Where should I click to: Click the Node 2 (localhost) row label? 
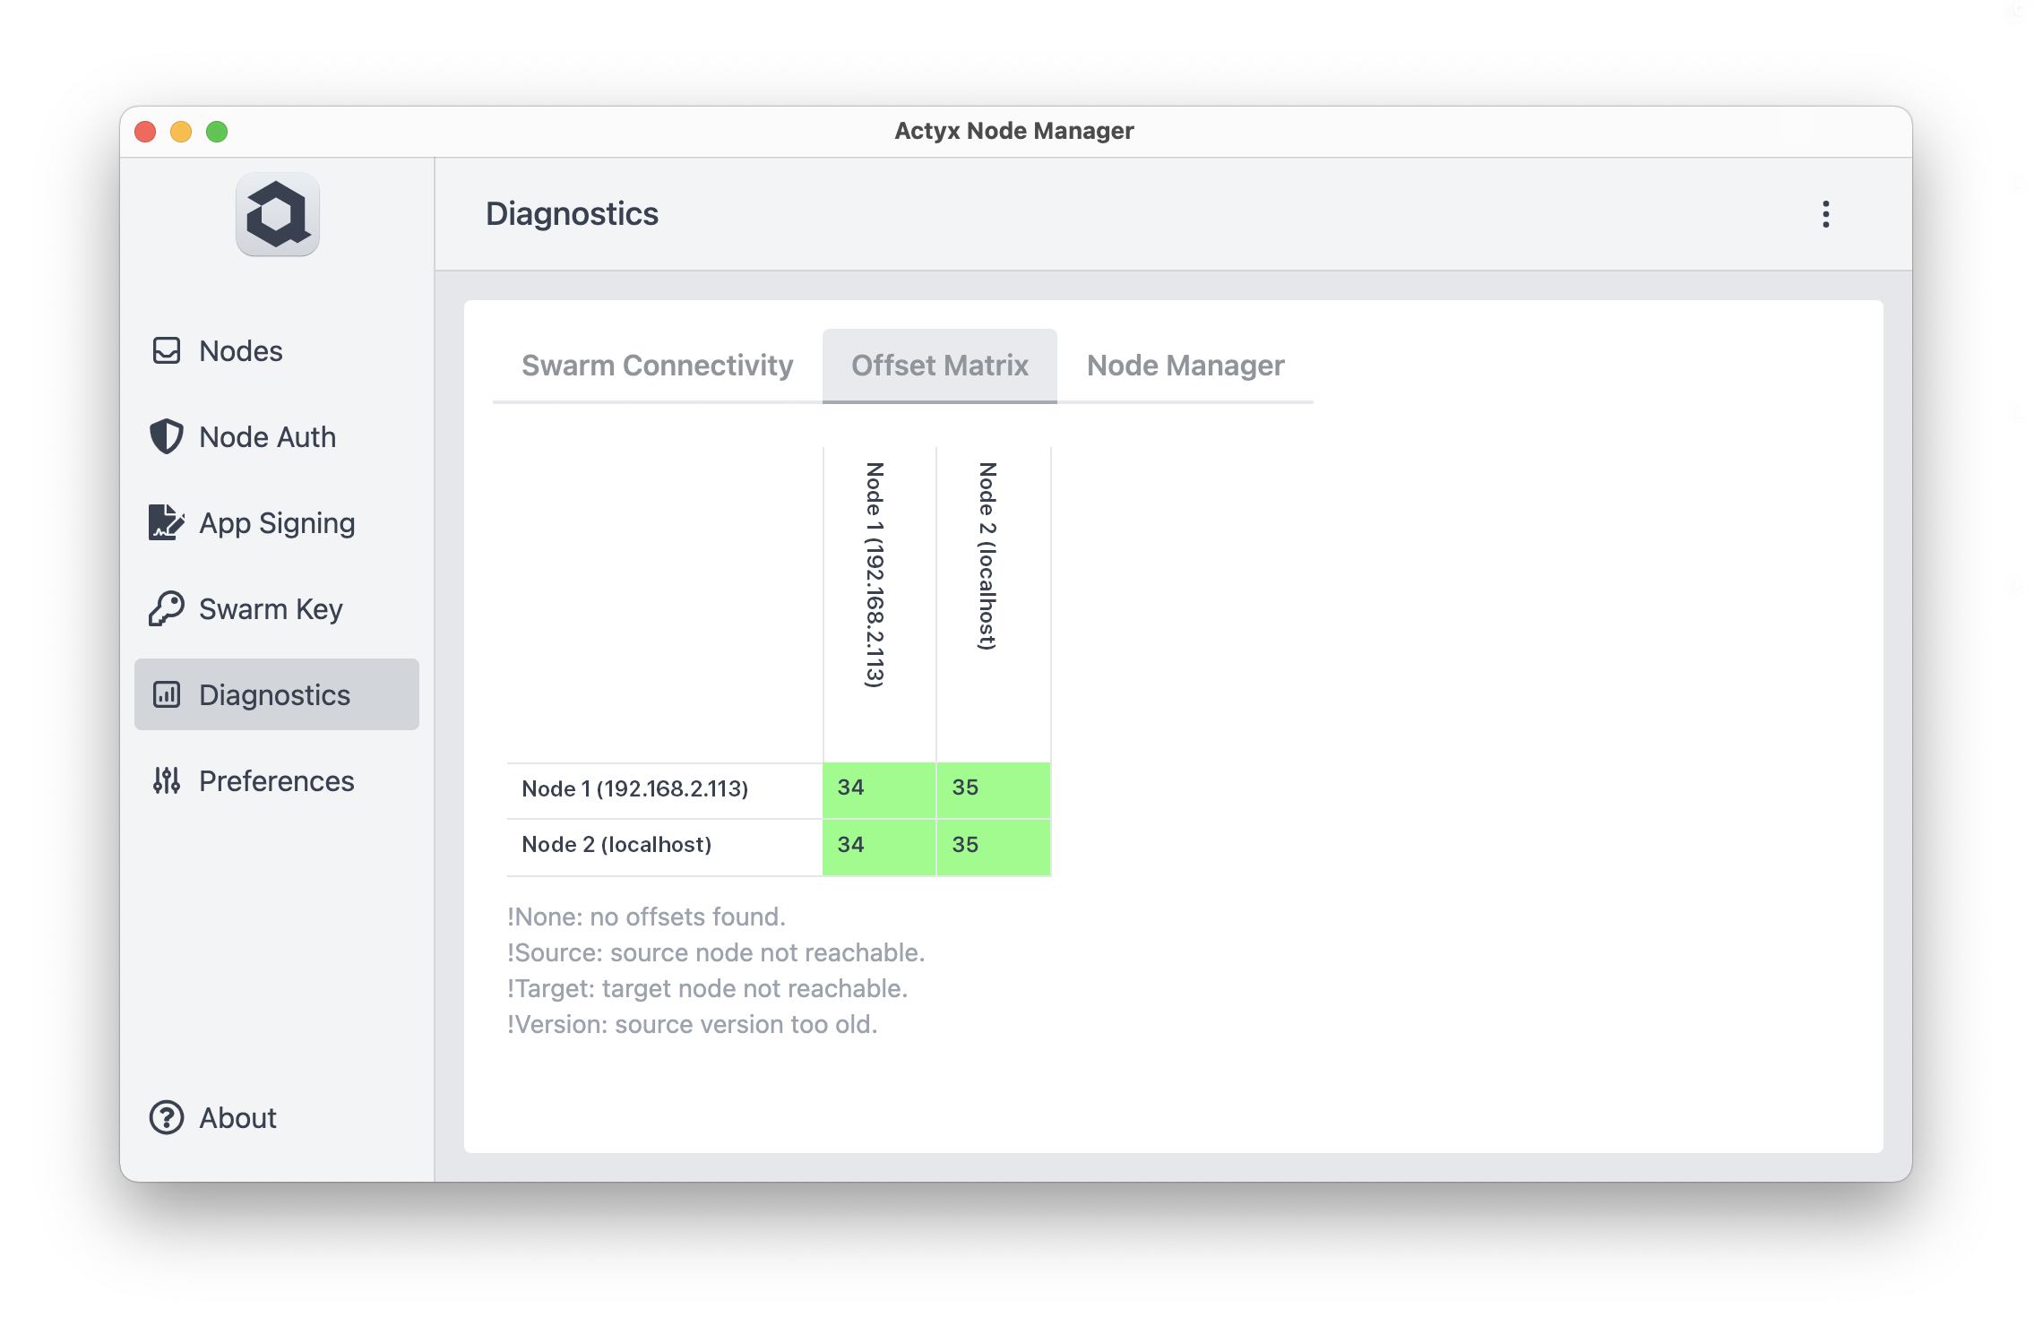tap(616, 845)
